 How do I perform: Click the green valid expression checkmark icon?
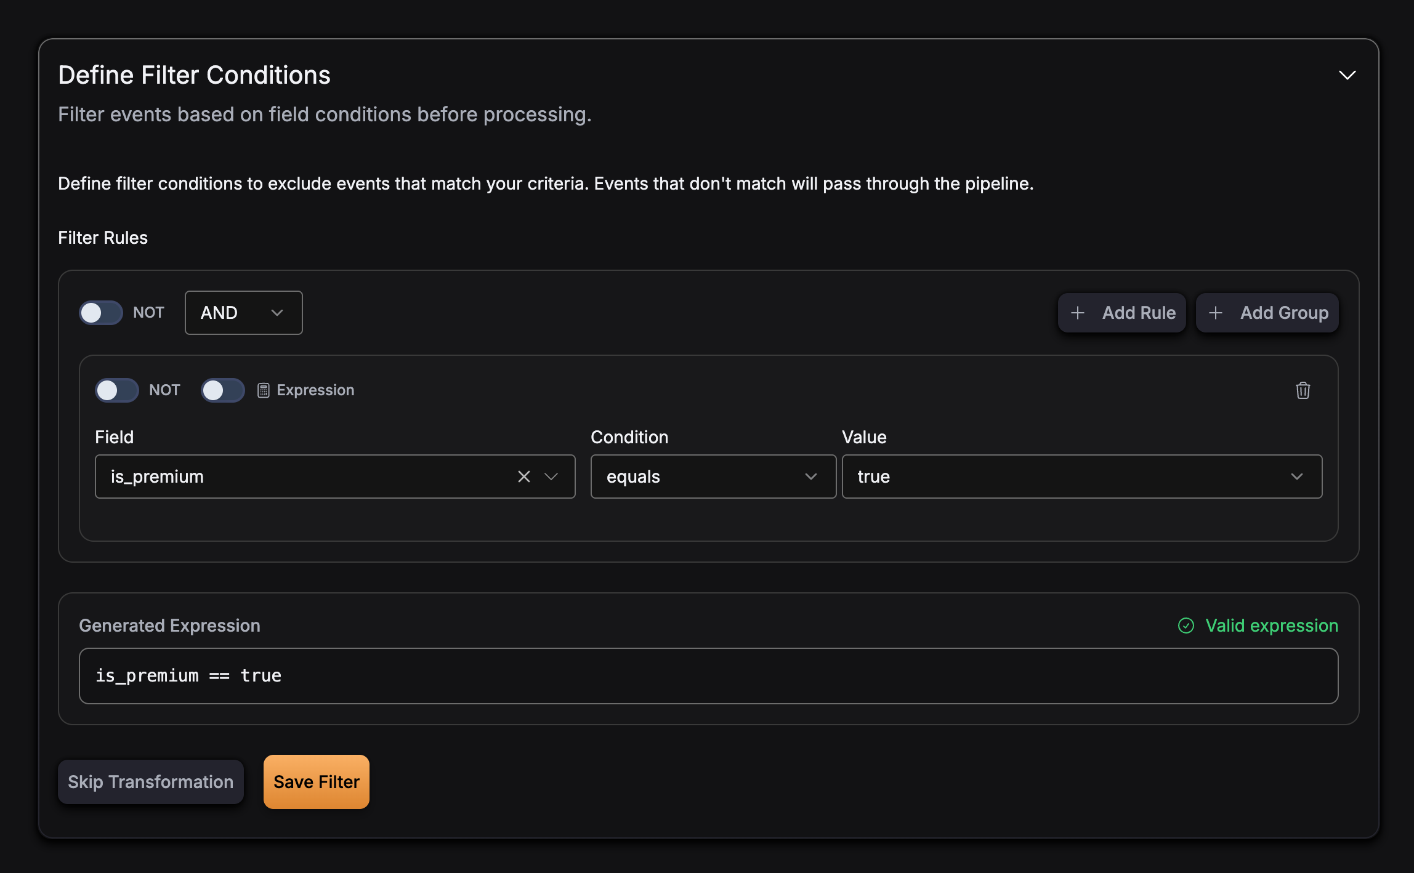point(1186,626)
